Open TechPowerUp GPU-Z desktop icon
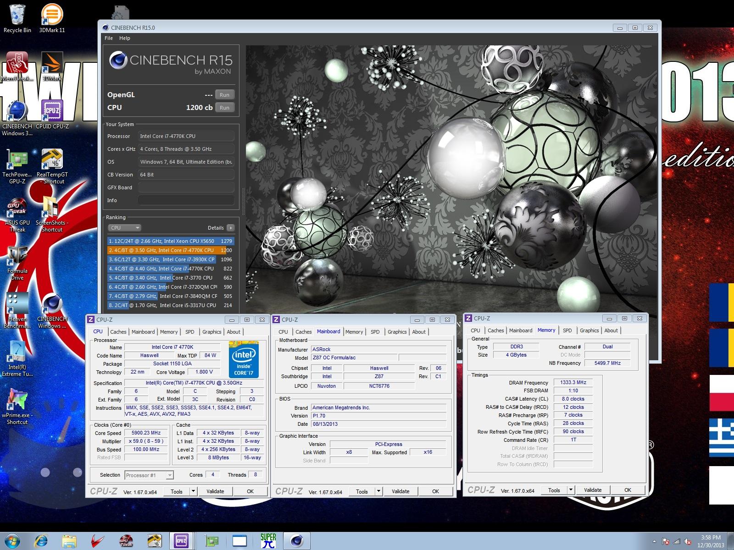 pos(17,166)
